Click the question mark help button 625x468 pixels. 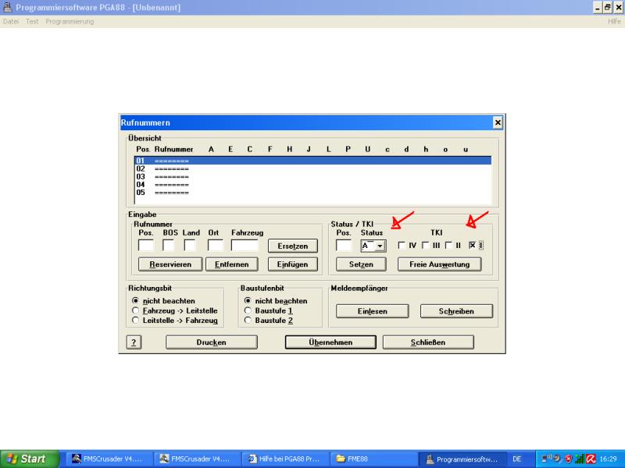point(134,342)
